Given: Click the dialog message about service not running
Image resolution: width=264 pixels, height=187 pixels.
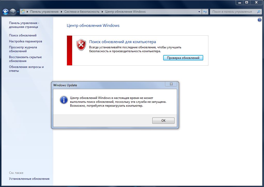Looking at the screenshot, I should [118, 102].
